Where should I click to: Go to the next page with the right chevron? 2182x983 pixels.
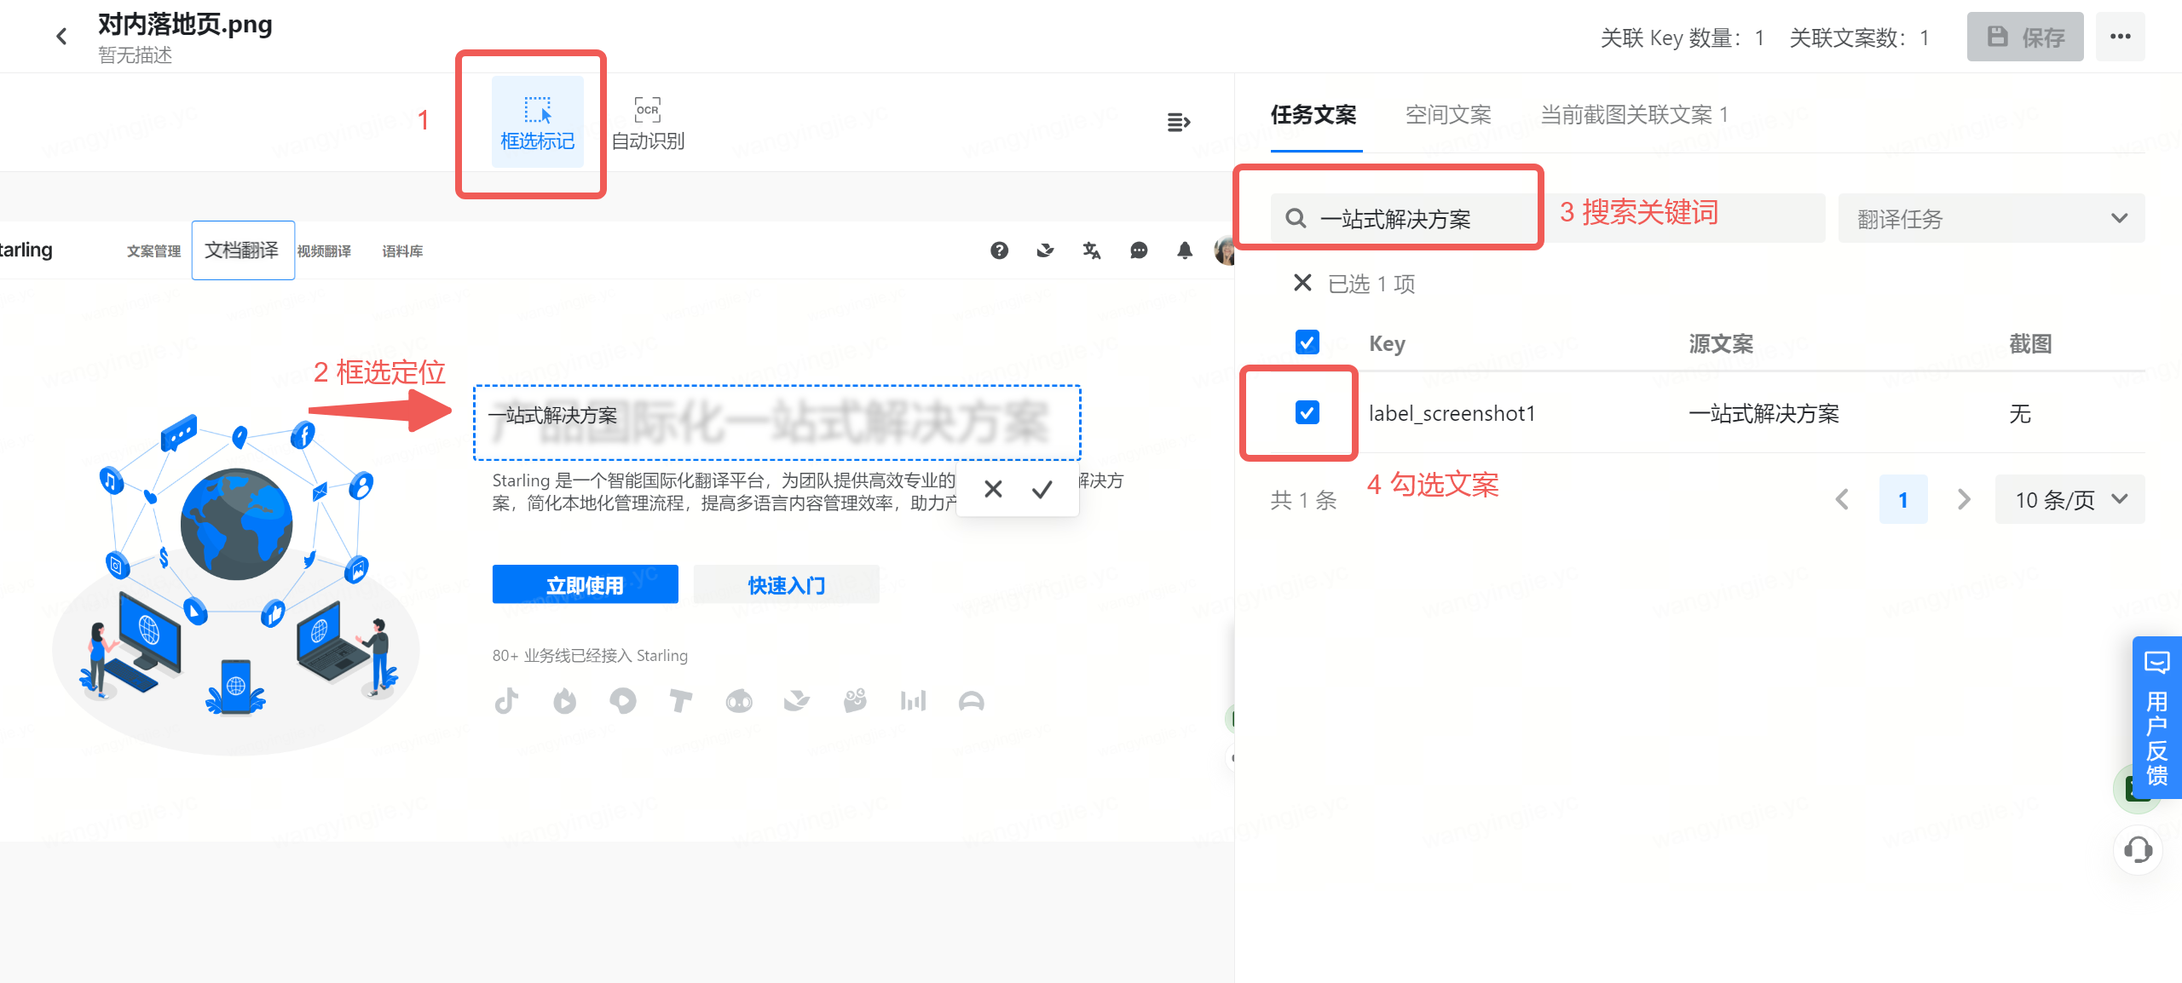1963,500
